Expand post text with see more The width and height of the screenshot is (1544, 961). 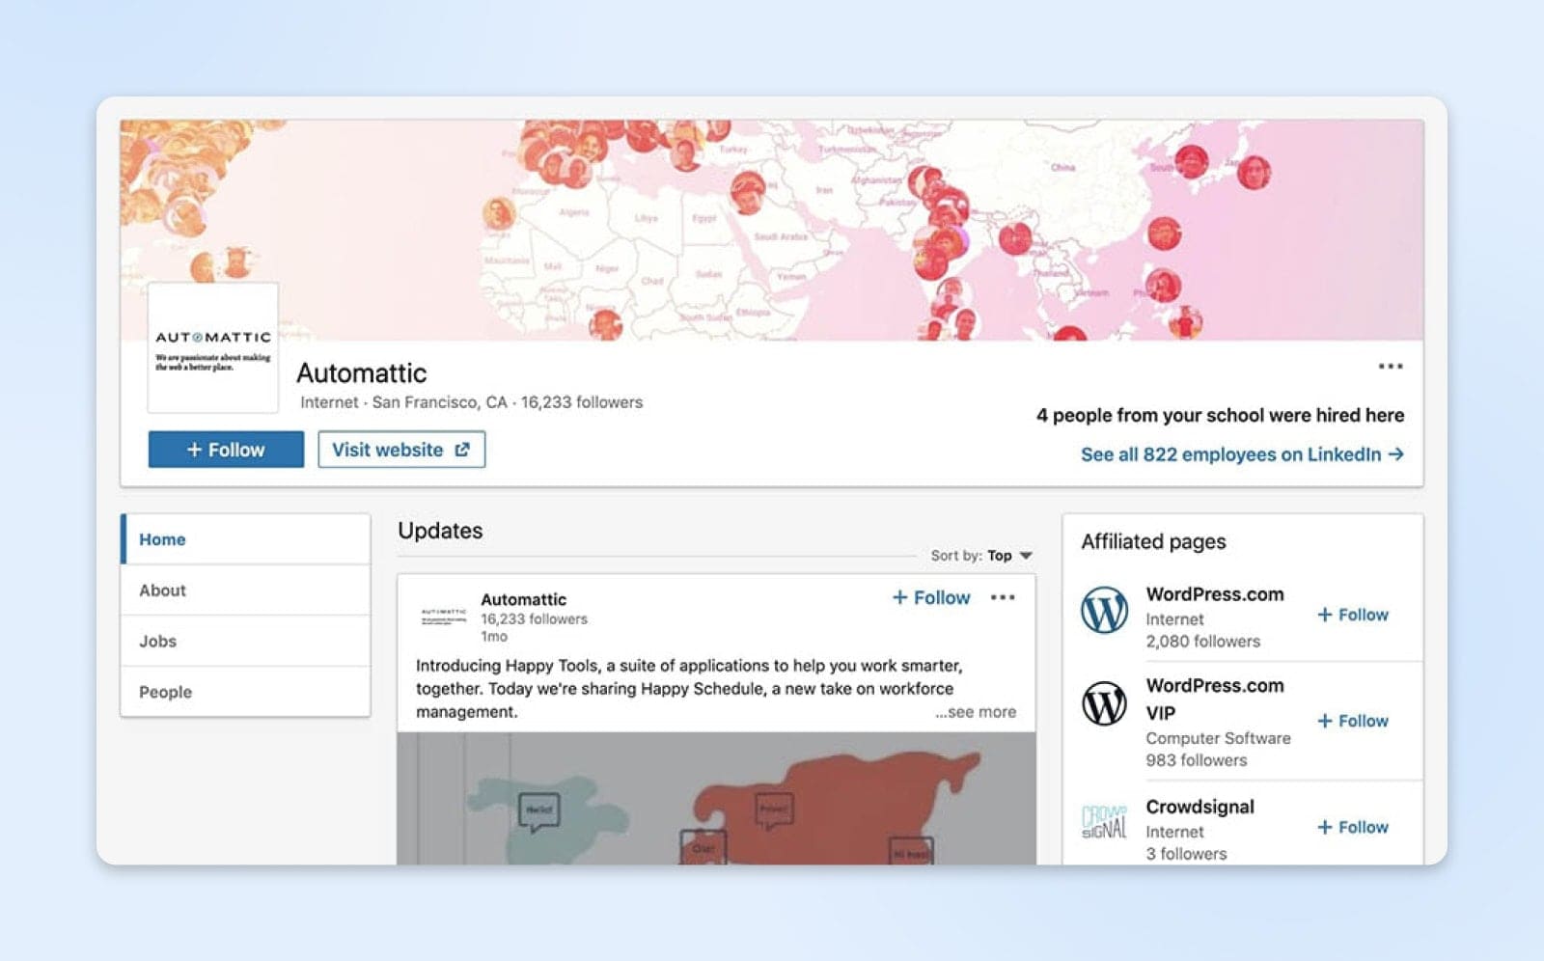click(975, 712)
